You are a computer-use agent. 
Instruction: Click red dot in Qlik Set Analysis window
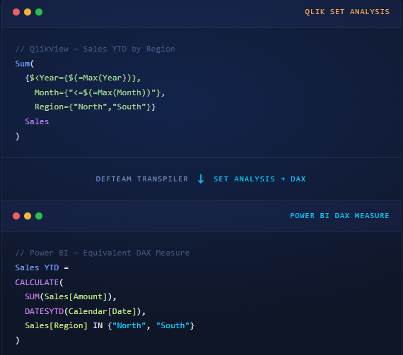16,12
